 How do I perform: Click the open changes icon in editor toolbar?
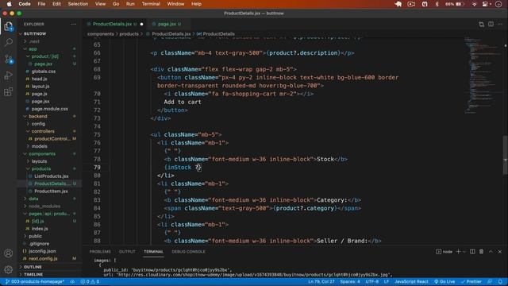point(482,25)
